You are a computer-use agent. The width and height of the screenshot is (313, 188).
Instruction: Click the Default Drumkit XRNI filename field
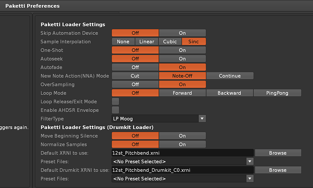pos(183,170)
